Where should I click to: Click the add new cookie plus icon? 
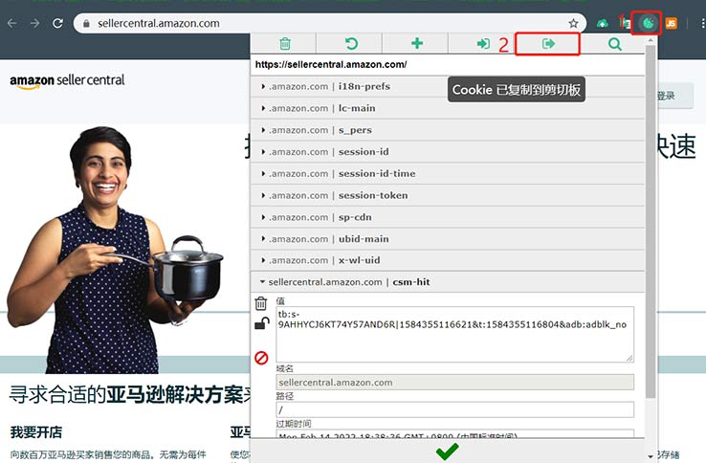(417, 43)
